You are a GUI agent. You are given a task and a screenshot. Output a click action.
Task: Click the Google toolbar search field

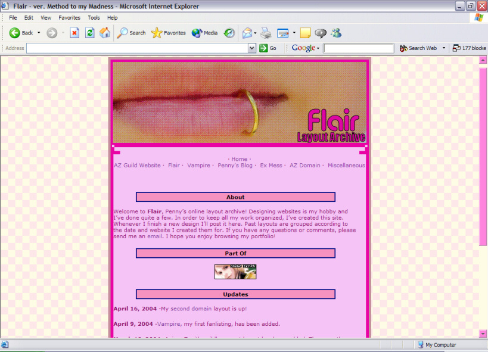click(359, 48)
